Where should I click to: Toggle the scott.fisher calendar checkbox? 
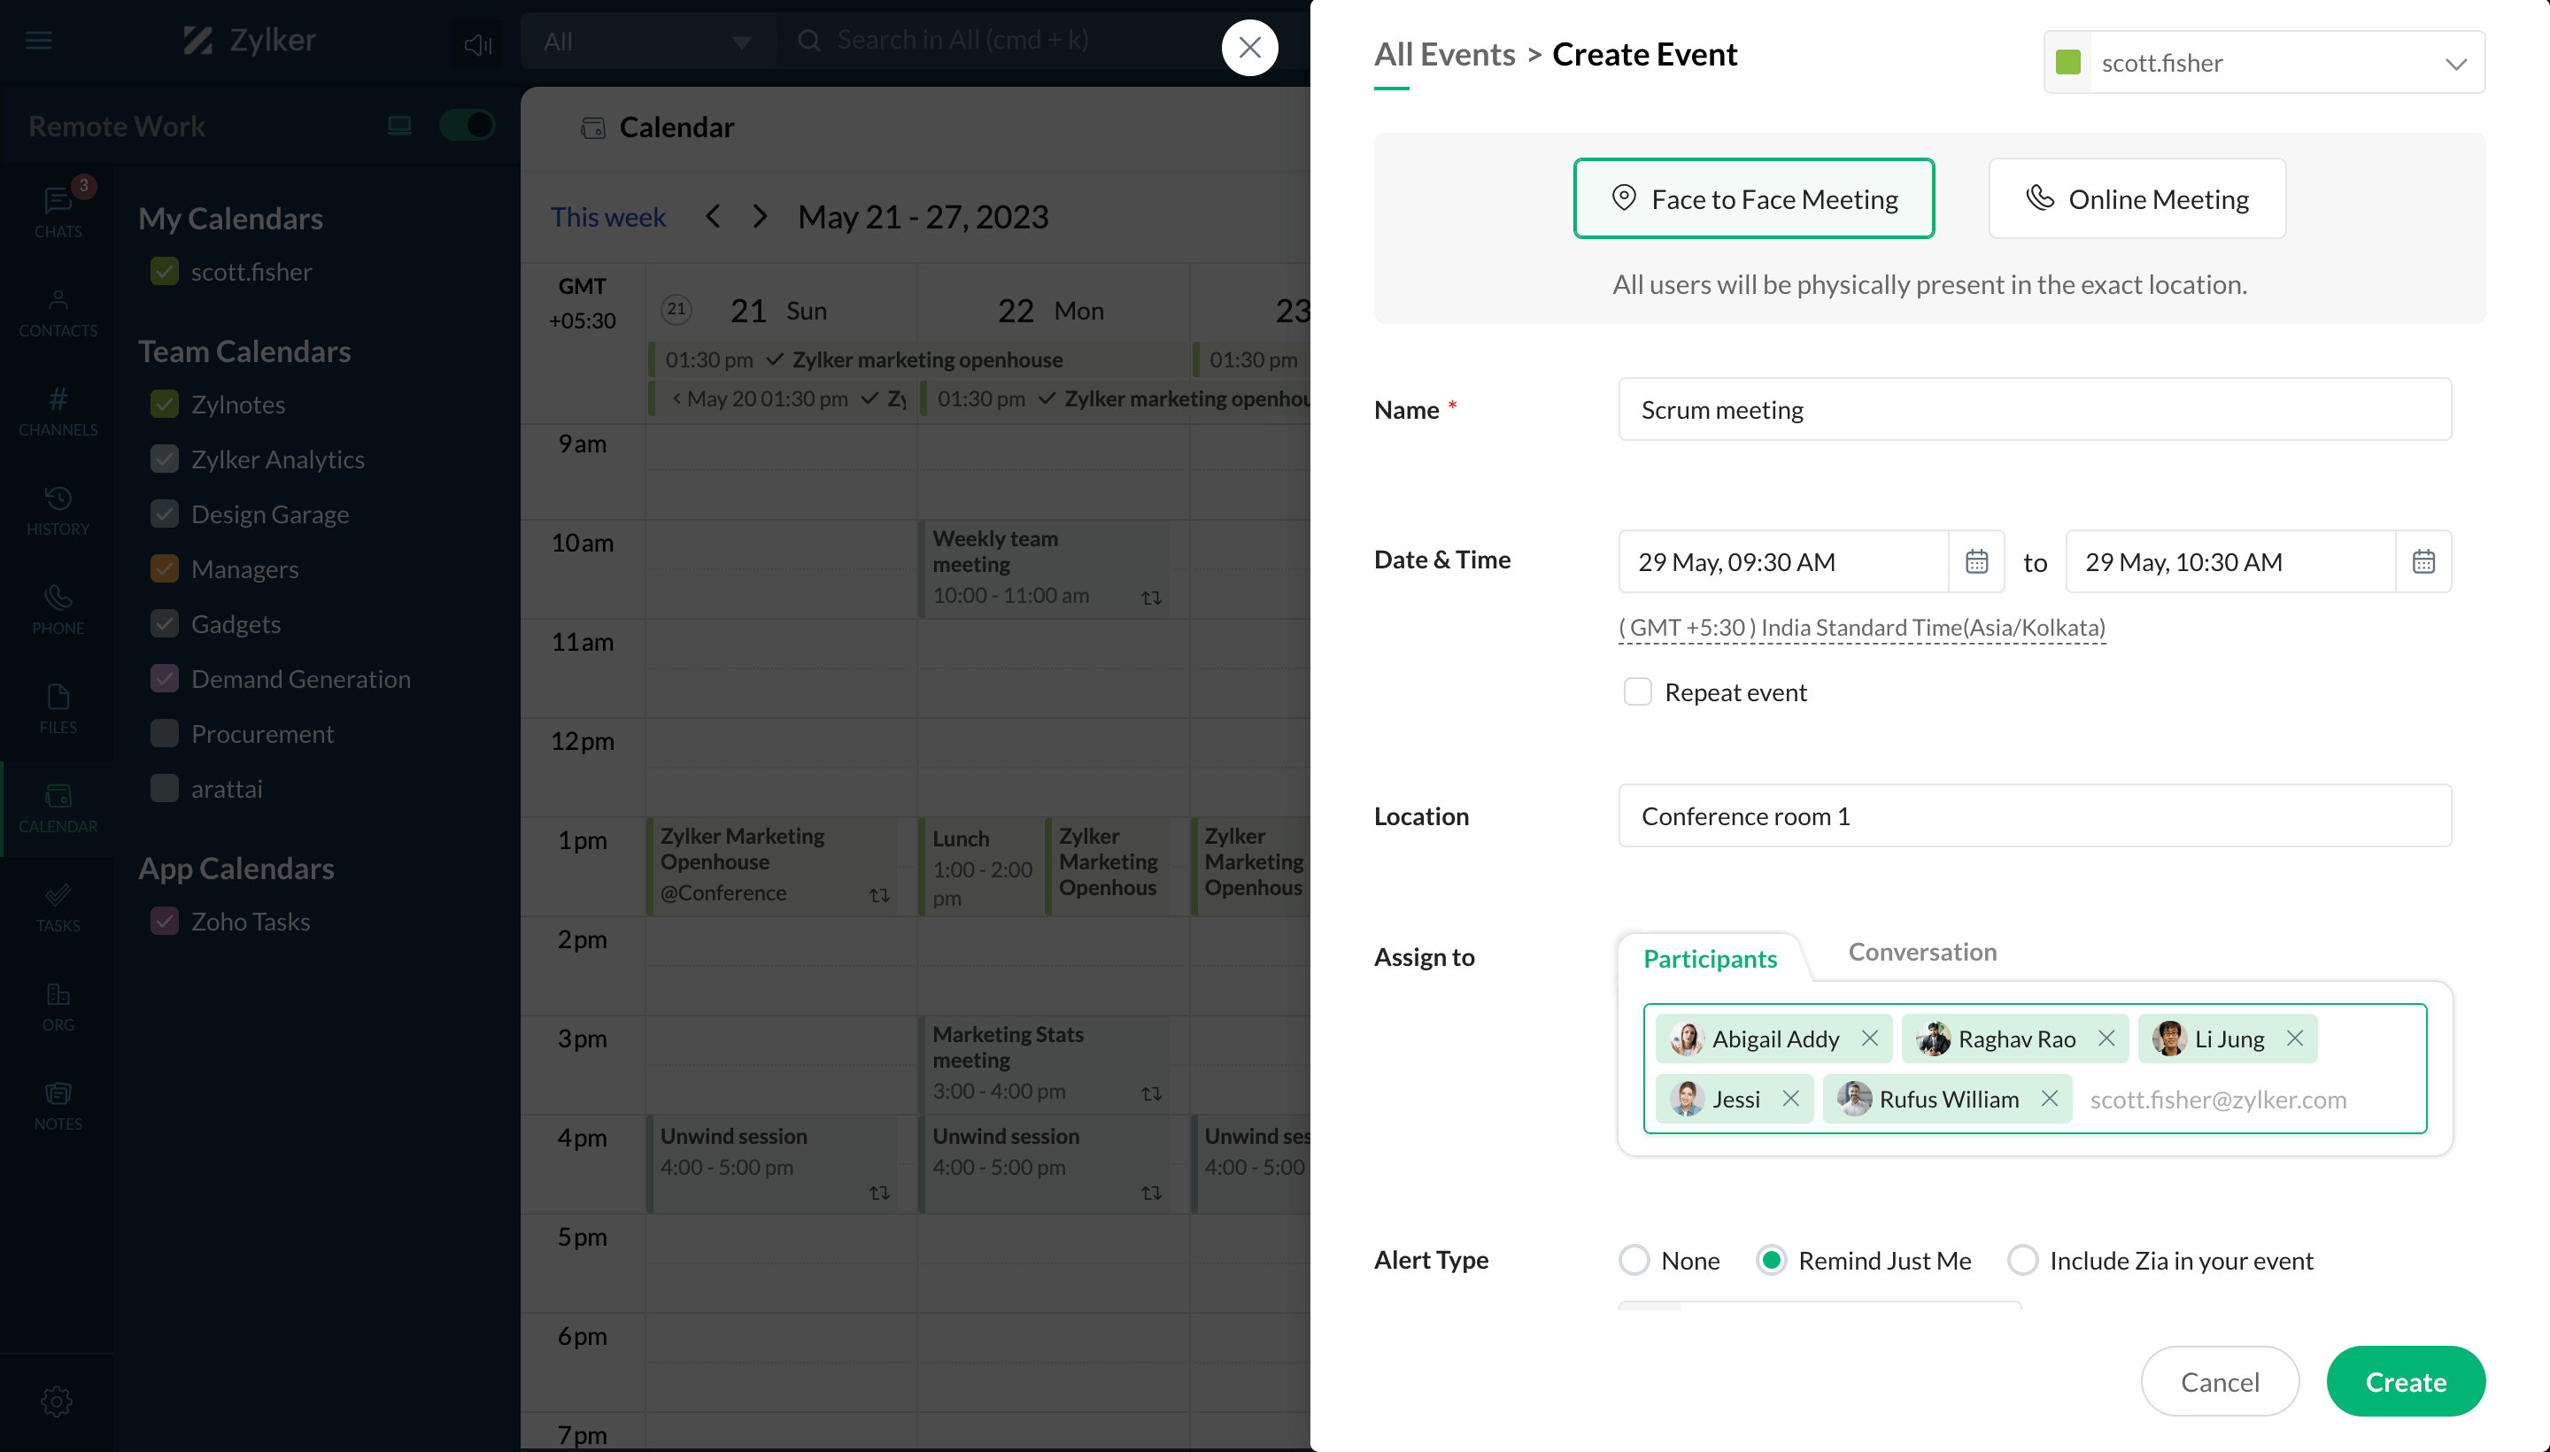165,271
